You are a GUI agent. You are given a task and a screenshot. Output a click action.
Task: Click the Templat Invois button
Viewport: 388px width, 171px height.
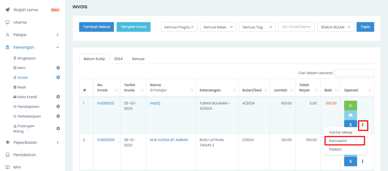point(134,27)
